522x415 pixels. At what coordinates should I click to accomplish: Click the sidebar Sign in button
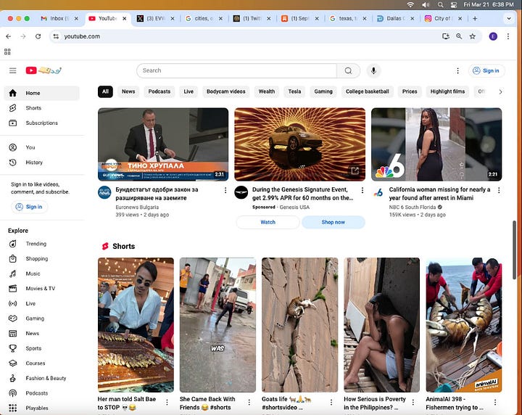(x=29, y=207)
